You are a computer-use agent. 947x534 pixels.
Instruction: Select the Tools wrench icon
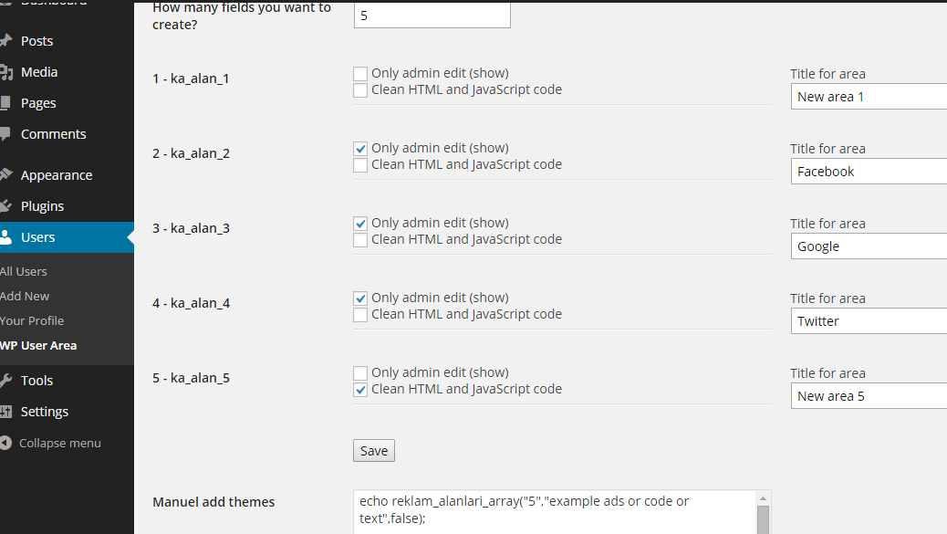pyautogui.click(x=5, y=381)
